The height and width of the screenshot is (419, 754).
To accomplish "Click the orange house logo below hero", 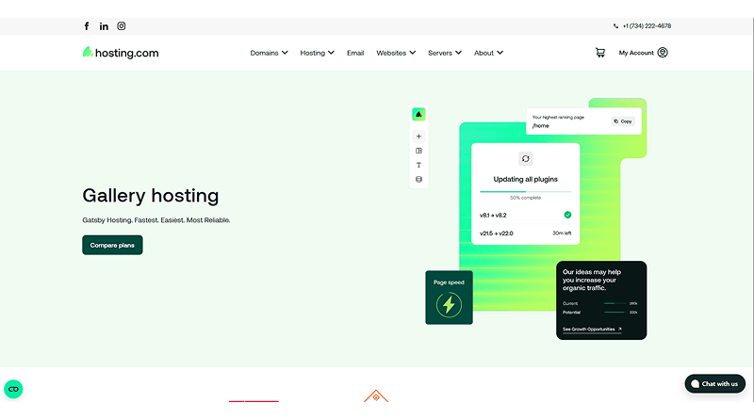I will [376, 395].
